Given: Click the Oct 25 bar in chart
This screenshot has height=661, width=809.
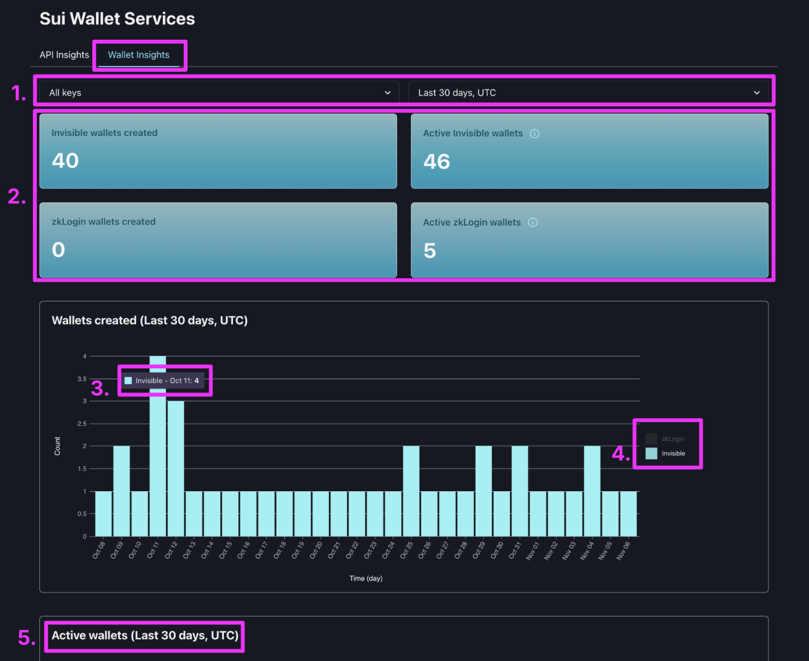Looking at the screenshot, I should click(411, 491).
